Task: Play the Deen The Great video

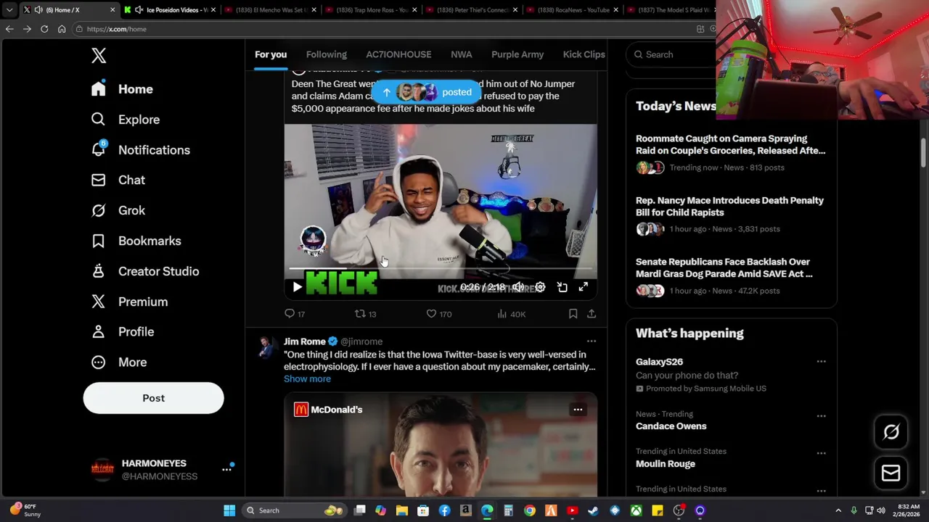Action: click(297, 288)
